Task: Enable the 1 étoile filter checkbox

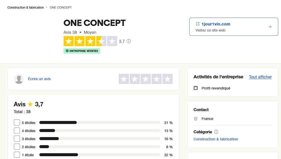Action: point(17,155)
